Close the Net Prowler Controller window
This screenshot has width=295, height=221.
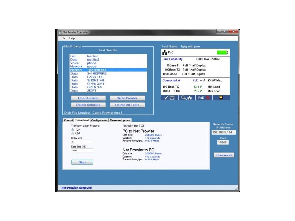[x=233, y=31]
